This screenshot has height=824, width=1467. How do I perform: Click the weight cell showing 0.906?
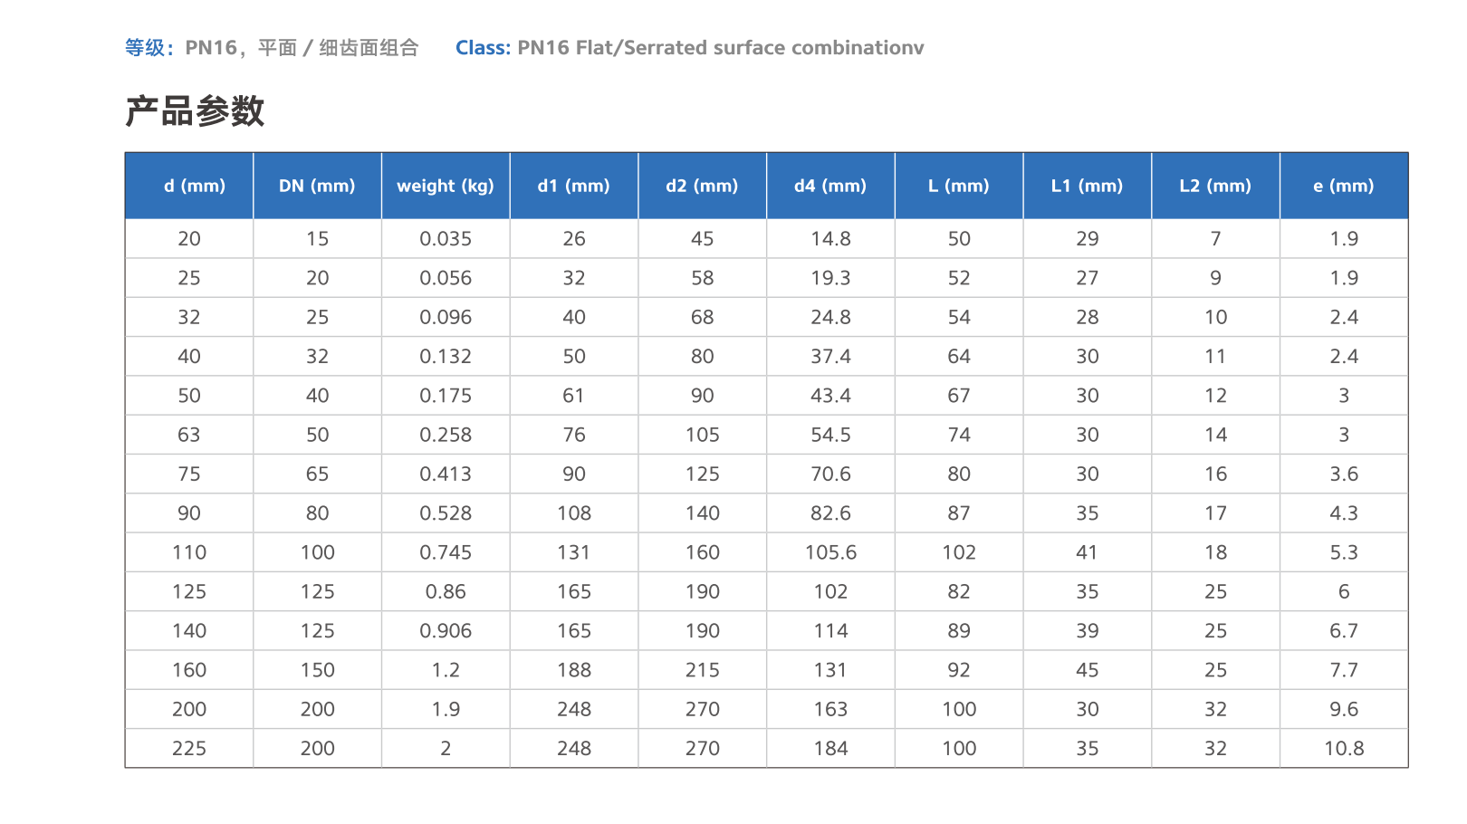[x=446, y=631]
